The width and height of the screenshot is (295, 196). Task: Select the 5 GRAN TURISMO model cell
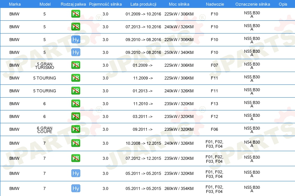click(x=45, y=66)
